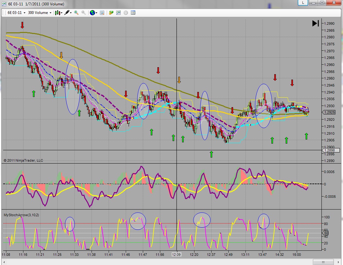Click the chart icon in the title bar
Image resolution: width=343 pixels, height=265 pixels.
4,4
